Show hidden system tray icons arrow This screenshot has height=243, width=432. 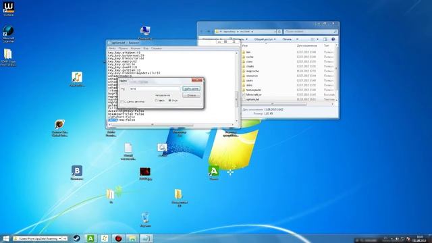tap(391, 239)
